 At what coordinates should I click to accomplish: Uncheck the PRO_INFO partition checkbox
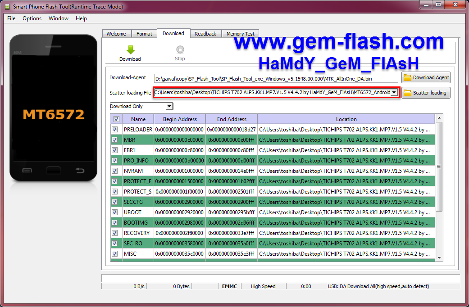click(114, 161)
